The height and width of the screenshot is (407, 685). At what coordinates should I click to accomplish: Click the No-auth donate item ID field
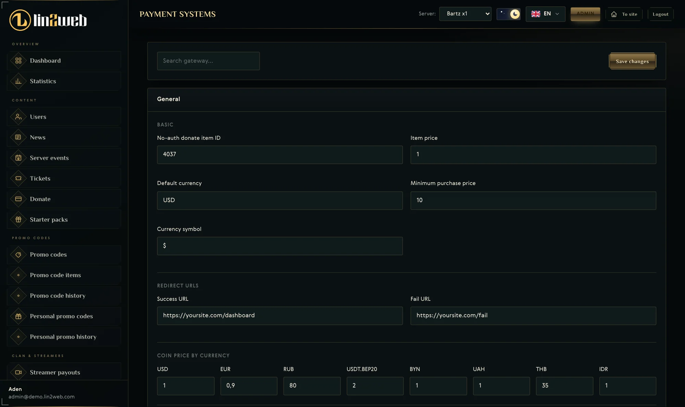(x=280, y=155)
